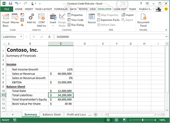Screen dimensions: 170x123
Task: Switch to the PAGE LAYOUT tab
Action: (44, 9)
